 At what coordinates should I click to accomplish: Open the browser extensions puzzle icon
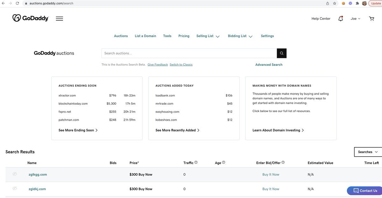[x=357, y=3]
